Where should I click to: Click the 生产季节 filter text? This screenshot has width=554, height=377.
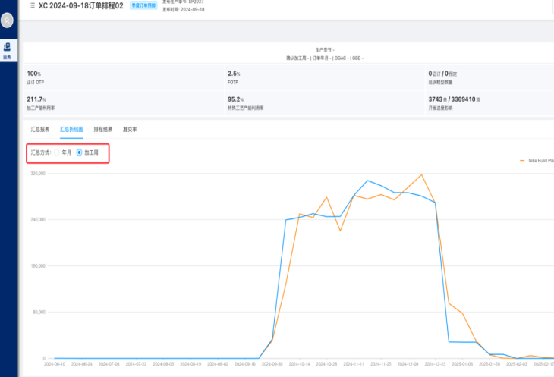click(325, 50)
